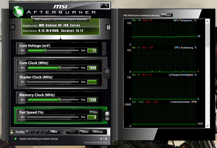This screenshot has width=217, height=148.
Task: Click the Core Clock value field 1000
Action: 92,68
